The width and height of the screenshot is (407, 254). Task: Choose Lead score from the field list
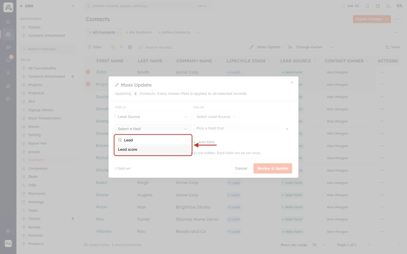[153, 150]
